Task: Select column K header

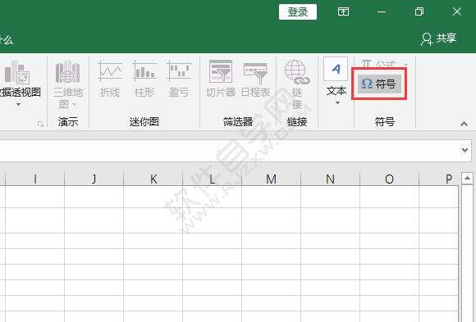Action: (153, 179)
